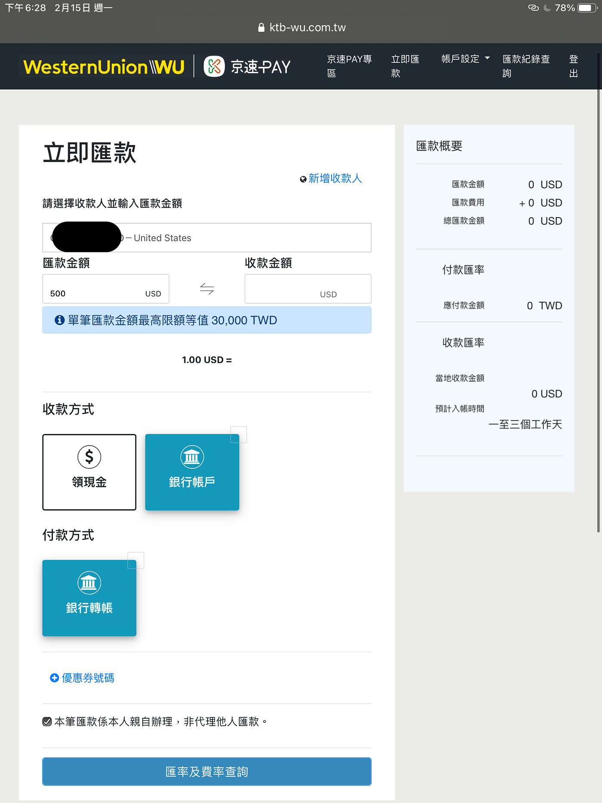The image size is (602, 803).
Task: Click the moon do-not-disturb icon
Action: pyautogui.click(x=547, y=8)
